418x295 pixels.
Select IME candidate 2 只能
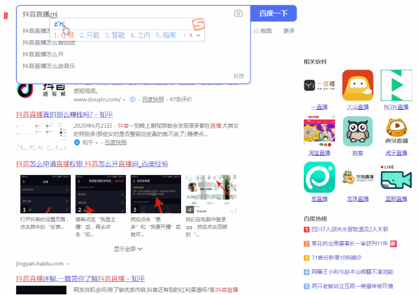90,35
